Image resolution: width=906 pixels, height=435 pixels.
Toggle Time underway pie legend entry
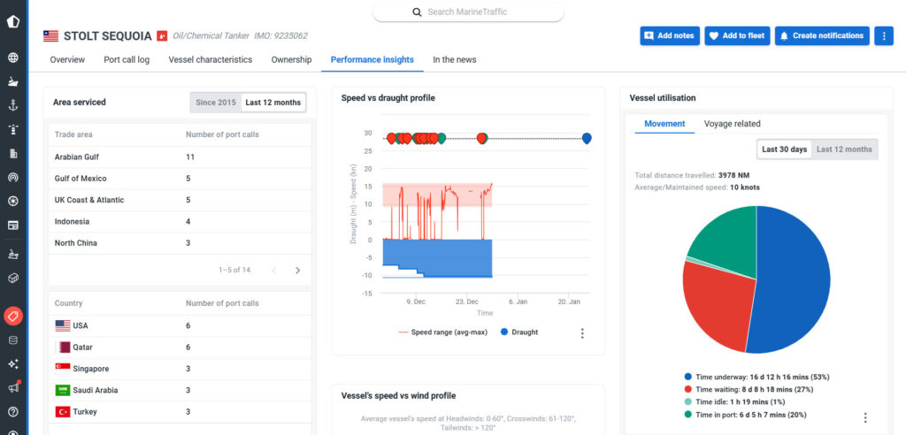pos(756,377)
